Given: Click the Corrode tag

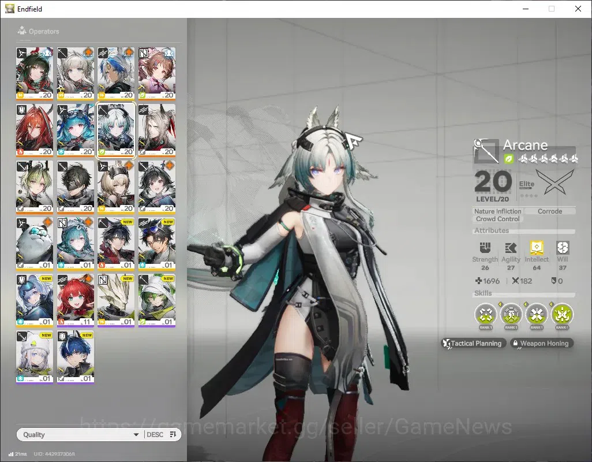Looking at the screenshot, I should (550, 211).
